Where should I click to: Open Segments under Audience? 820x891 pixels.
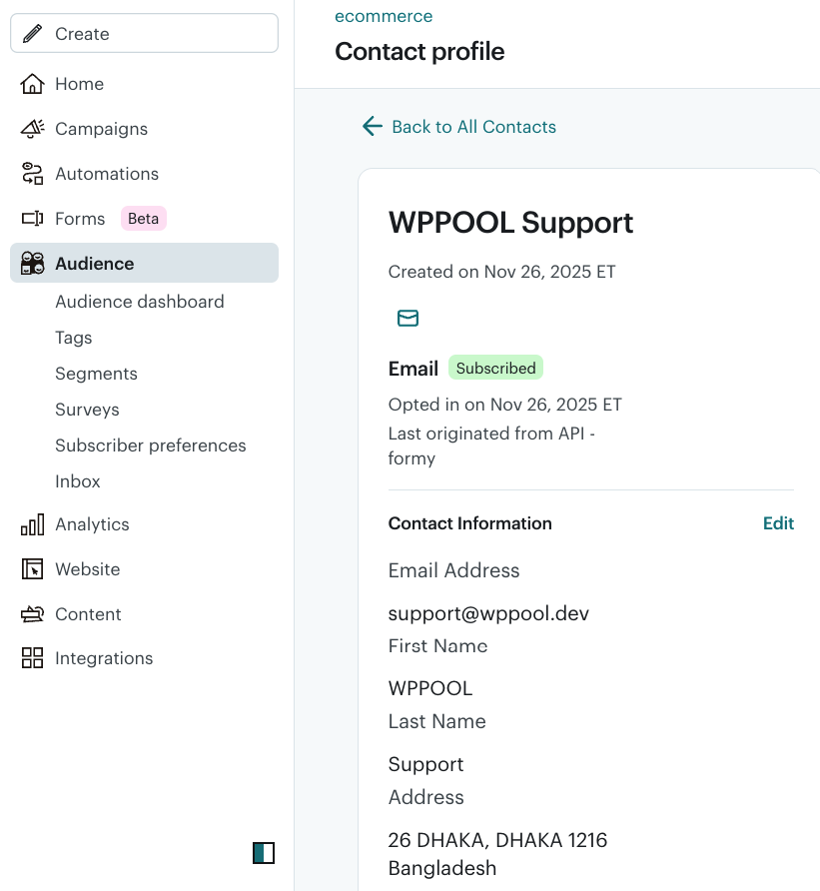96,374
